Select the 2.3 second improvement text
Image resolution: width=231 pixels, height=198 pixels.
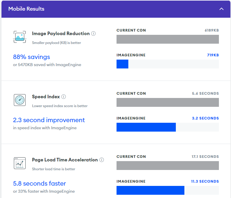tap(49, 120)
